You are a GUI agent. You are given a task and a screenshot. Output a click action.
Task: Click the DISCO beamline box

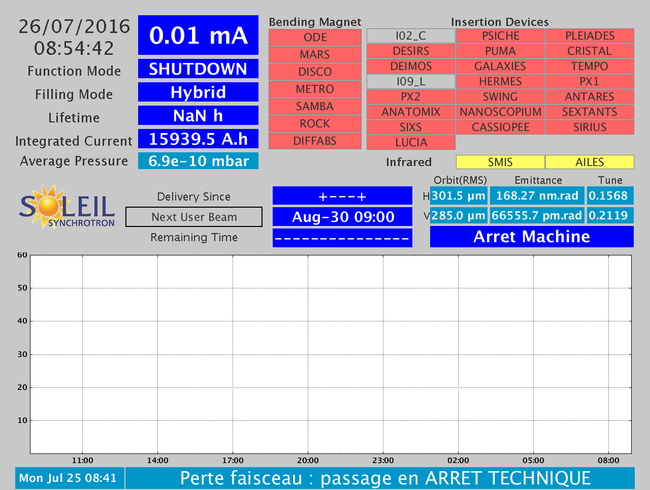(315, 72)
